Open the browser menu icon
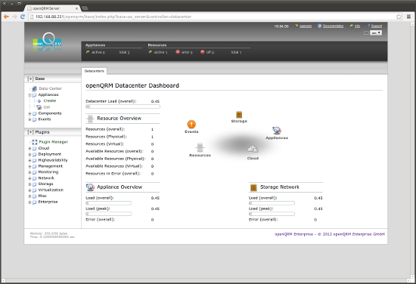The height and width of the screenshot is (284, 416). [408, 17]
